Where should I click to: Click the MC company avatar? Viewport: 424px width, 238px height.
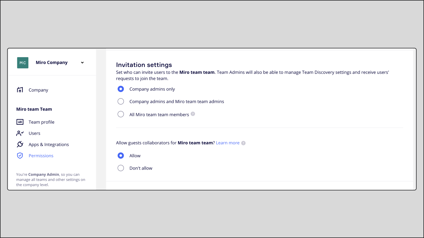pyautogui.click(x=23, y=63)
